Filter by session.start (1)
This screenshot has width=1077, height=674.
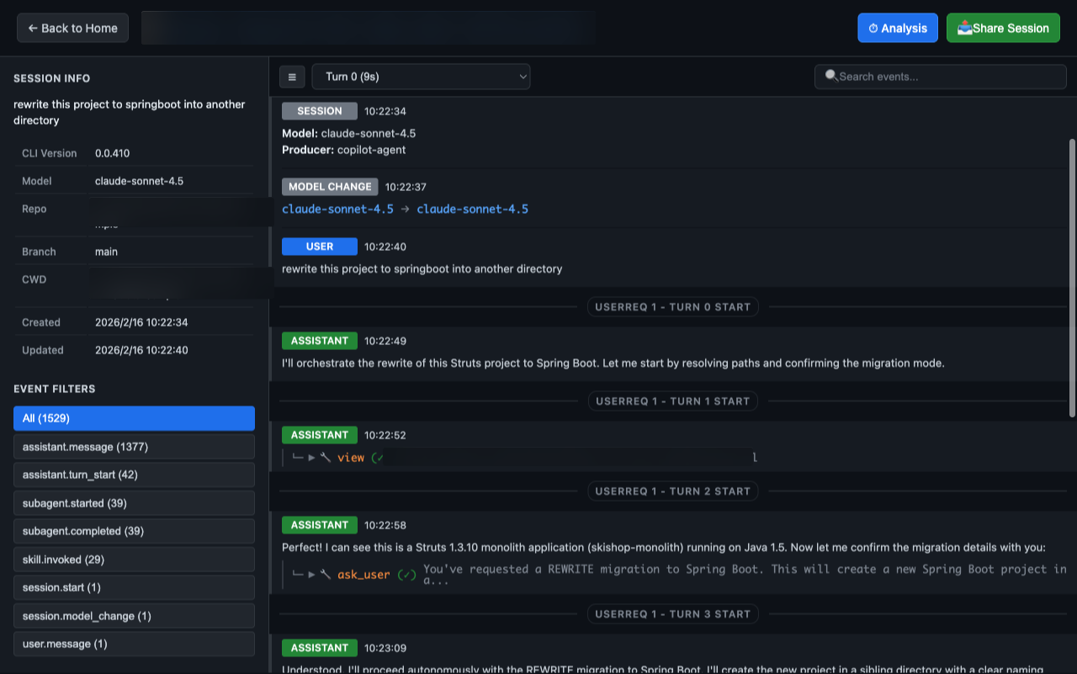click(x=134, y=587)
